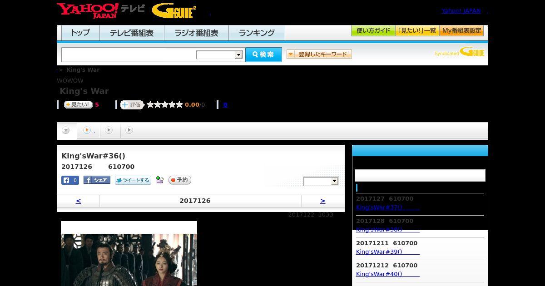The image size is (545, 286).
Task: Open the 使い方ガイド button
Action: pos(373,31)
